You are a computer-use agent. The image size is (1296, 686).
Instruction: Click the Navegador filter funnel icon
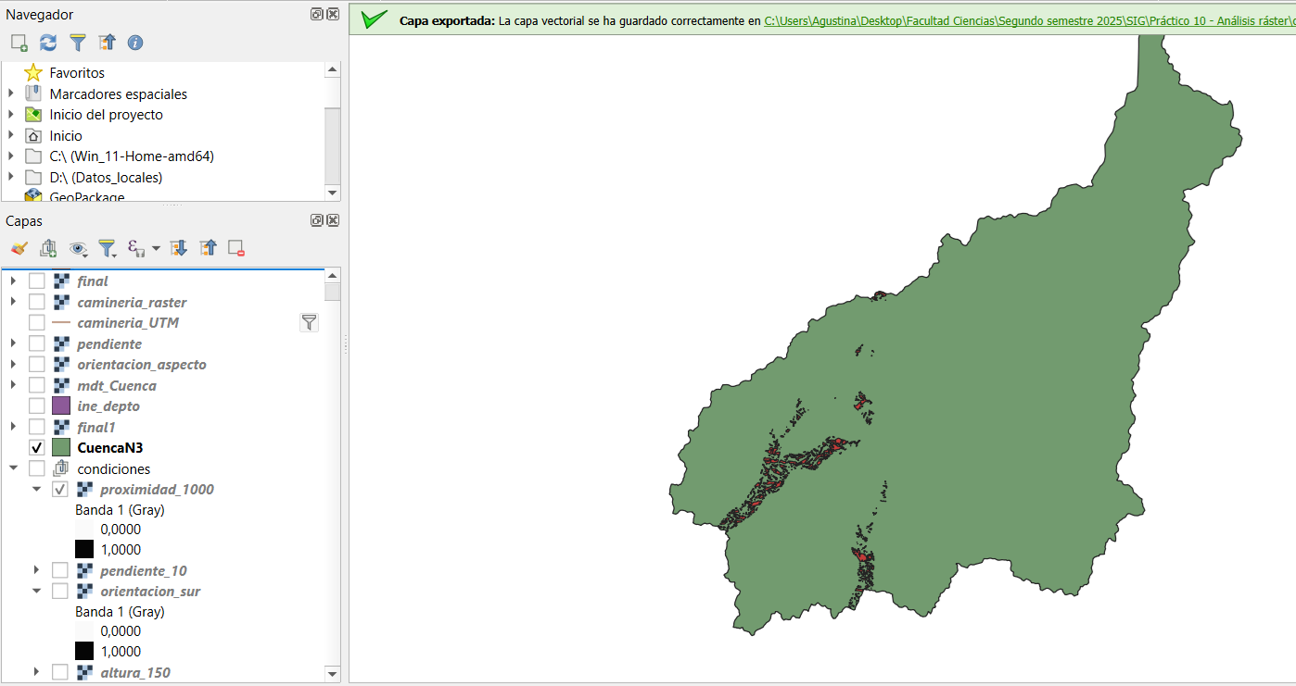tap(77, 43)
